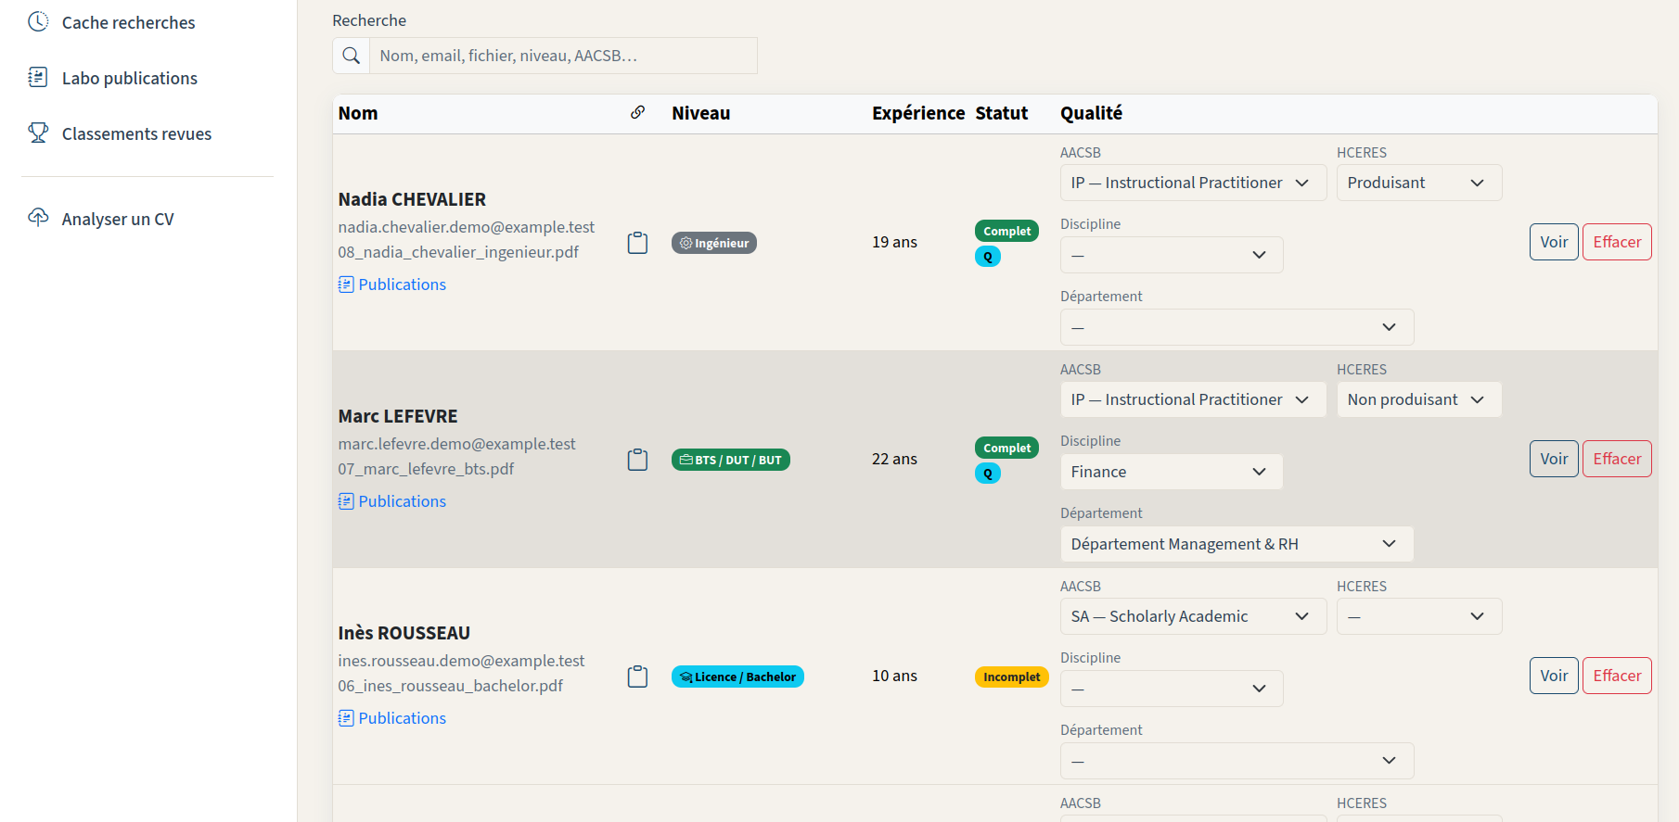Click the BTS / DUT / BUT badge
Screen dimensions: 1679x822
(731, 460)
